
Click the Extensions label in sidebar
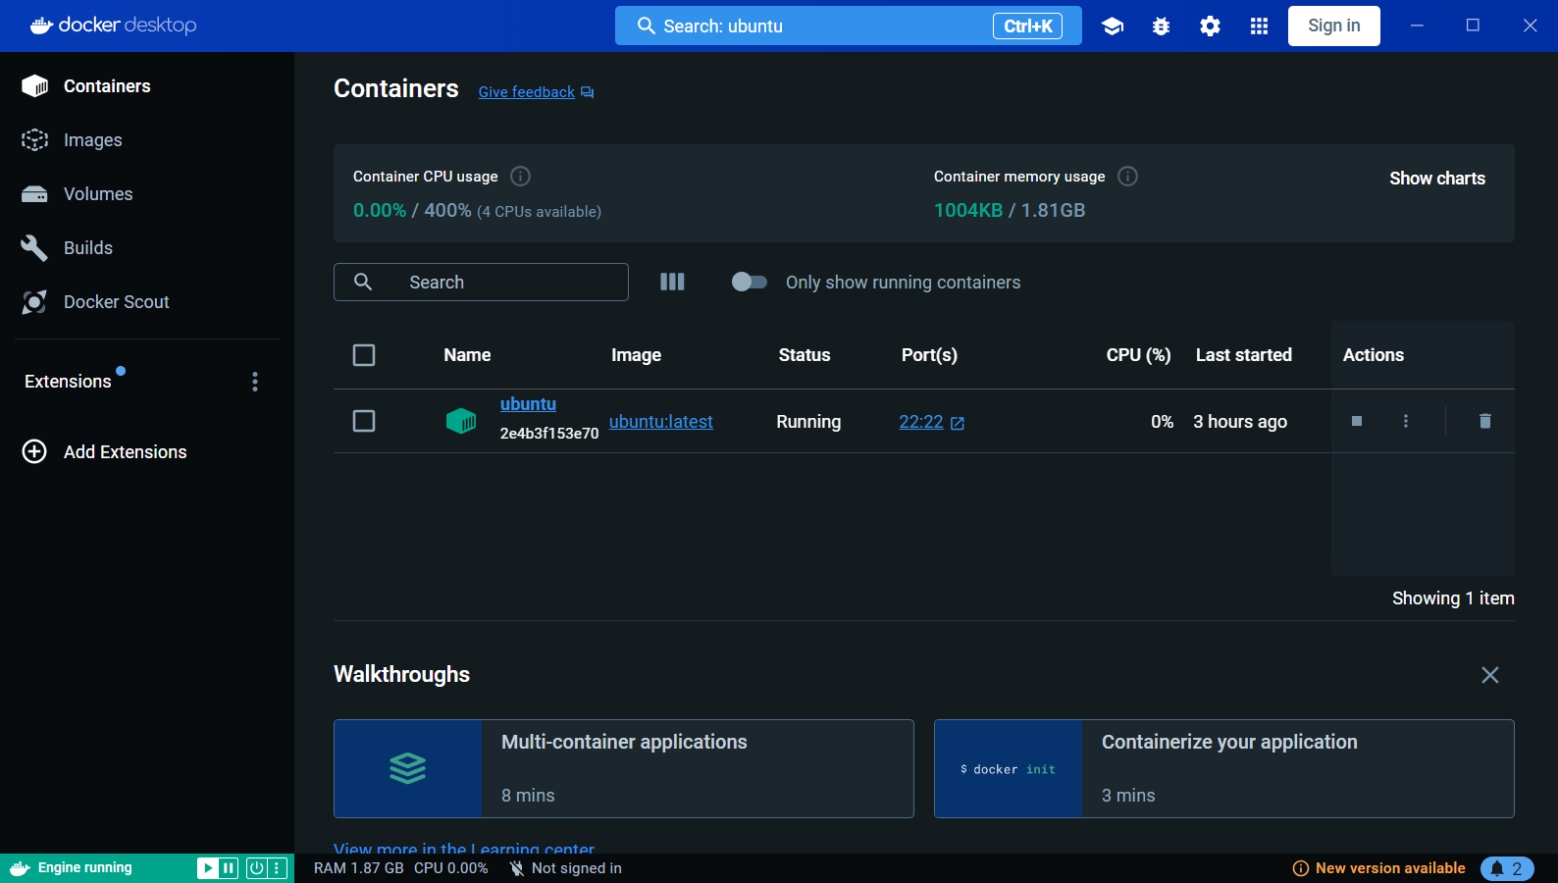pos(68,382)
